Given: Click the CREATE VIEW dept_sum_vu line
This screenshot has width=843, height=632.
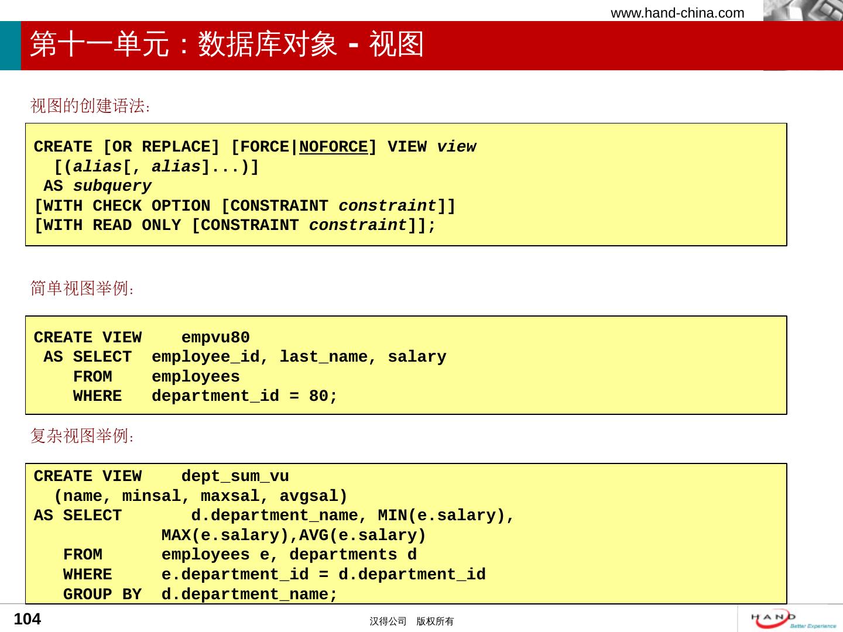Looking at the screenshot, I should tap(162, 476).
